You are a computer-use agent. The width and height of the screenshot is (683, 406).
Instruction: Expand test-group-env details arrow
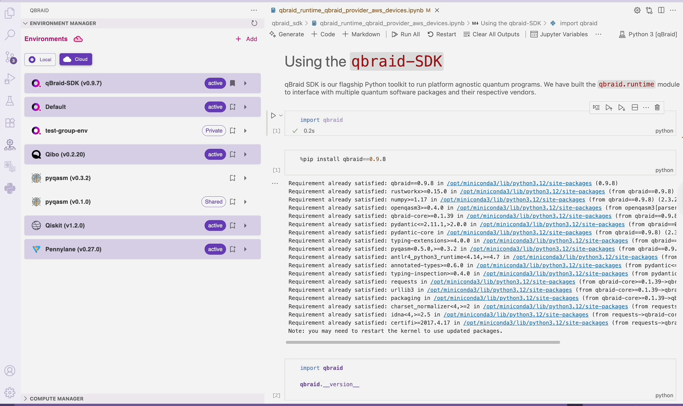point(246,131)
